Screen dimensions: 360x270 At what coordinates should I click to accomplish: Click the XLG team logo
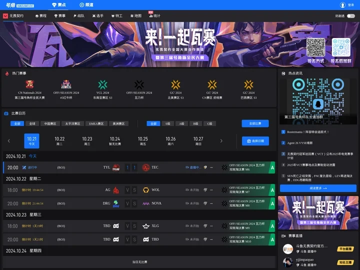[x=146, y=226]
